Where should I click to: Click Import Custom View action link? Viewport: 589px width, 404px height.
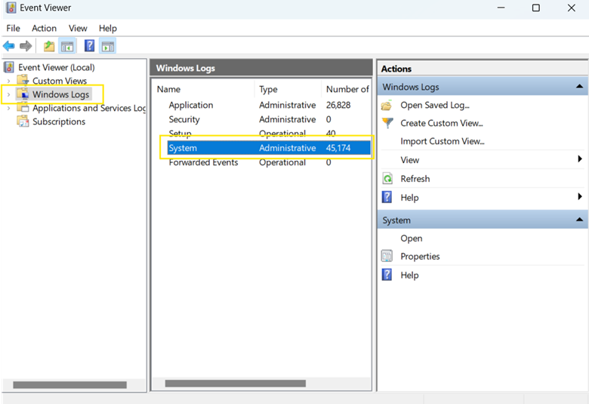coord(442,141)
